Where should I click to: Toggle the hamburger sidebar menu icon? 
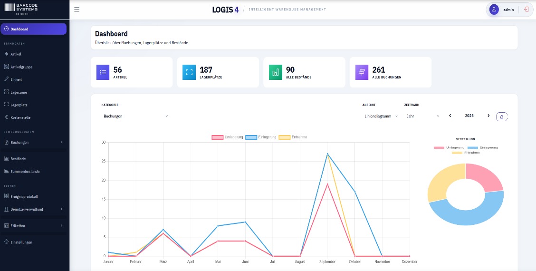click(77, 10)
